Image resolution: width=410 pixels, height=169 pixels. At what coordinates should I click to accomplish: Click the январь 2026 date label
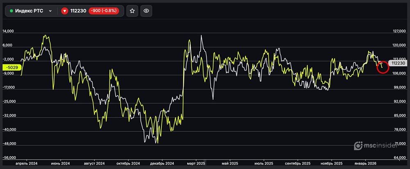(365, 163)
